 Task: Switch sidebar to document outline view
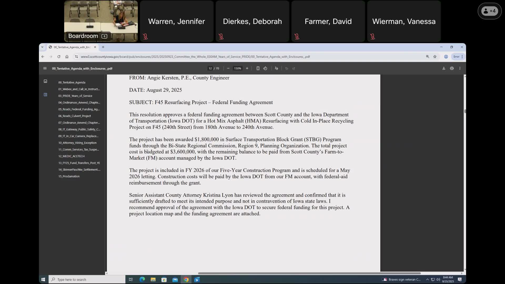click(x=46, y=95)
